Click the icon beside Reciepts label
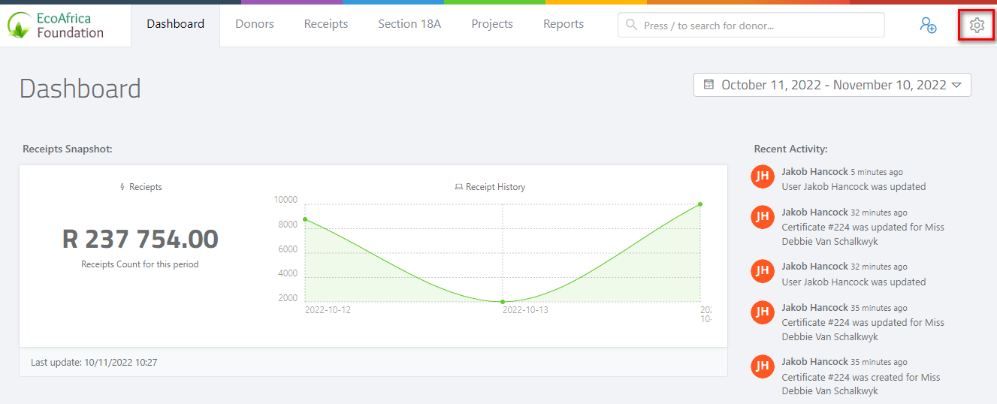Screen dimensions: 997x404 coord(122,187)
